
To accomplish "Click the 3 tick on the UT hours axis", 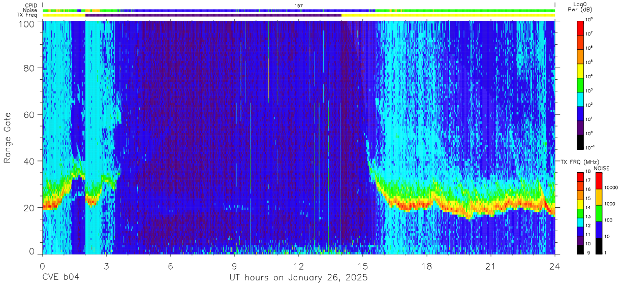I will click(x=106, y=266).
